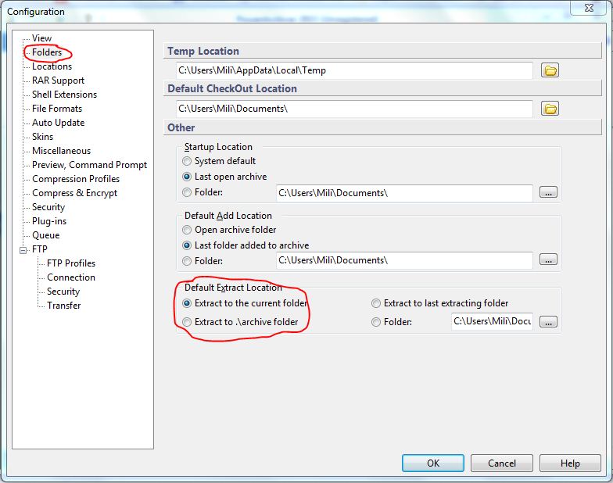Open Skins settings page
Screen dimensions: 613x483
click(42, 137)
